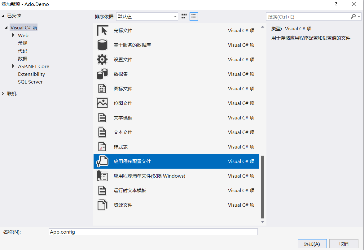Select the 运行时文本模板 row text
The width and height of the screenshot is (364, 250).
130,191
